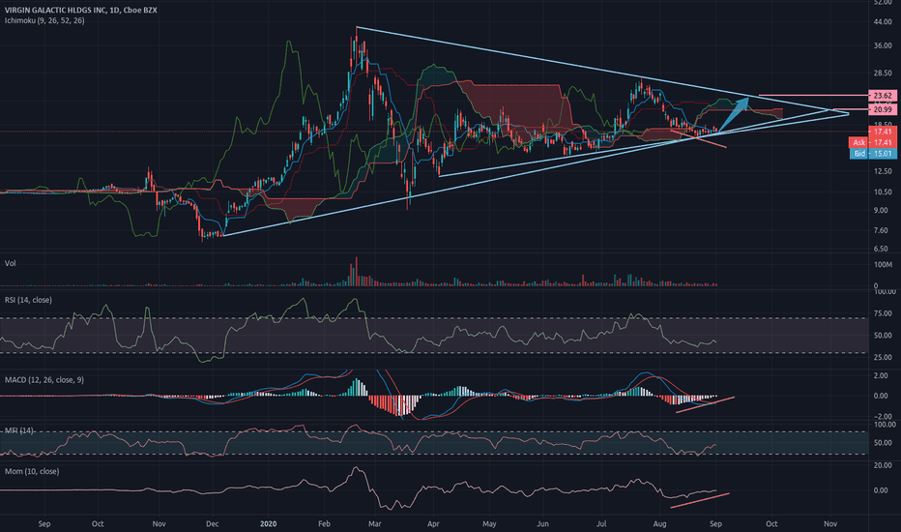The image size is (901, 532).
Task: Click the VIRGIN GALACTIC HLDGS INC chart title
Action: [81, 10]
